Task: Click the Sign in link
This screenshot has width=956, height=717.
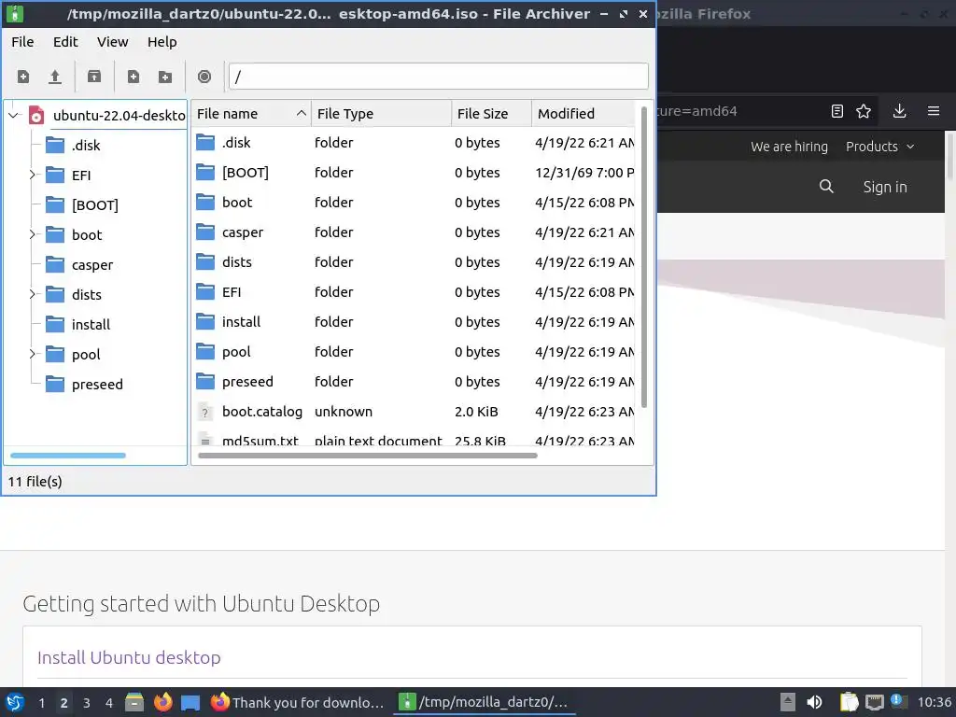Action: coord(885,187)
